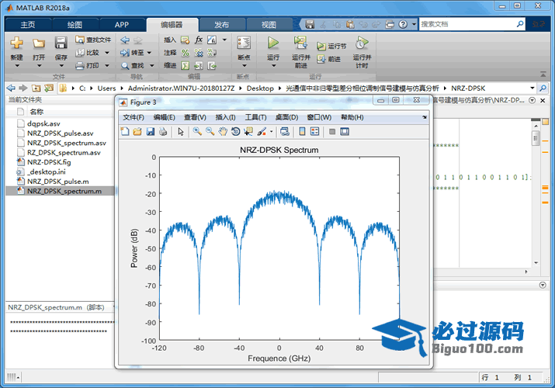This screenshot has height=388, width=555.
Task: Expand the Print (打印) dropdown arrow
Action: [107, 66]
